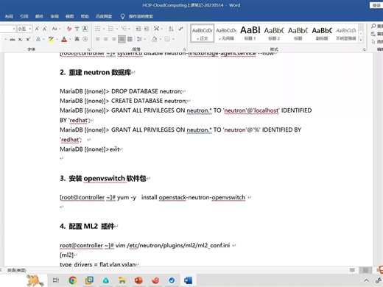Apply strikethrough formatting
Viewport: 383px width, 287px height.
(x=13, y=39)
